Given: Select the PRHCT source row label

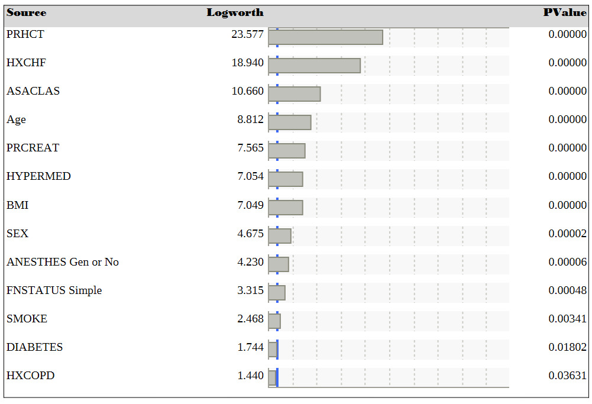Looking at the screenshot, I should pyautogui.click(x=25, y=34).
